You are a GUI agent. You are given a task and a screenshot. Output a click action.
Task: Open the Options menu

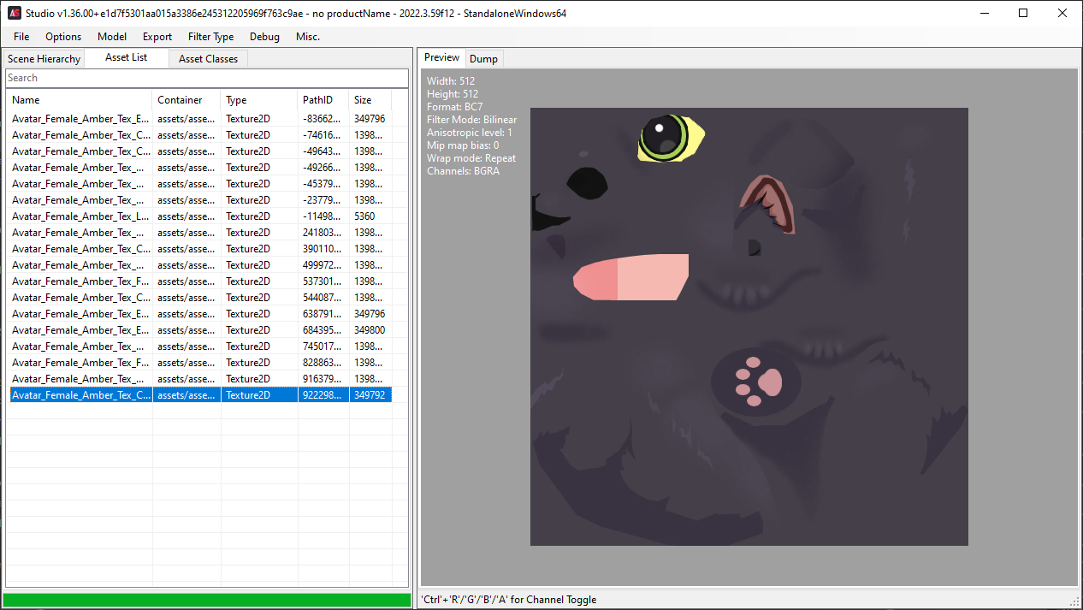click(63, 37)
